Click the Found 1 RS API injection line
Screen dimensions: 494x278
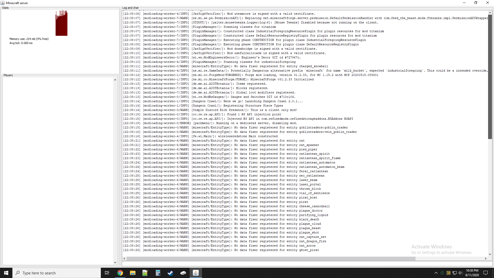pos(202,114)
